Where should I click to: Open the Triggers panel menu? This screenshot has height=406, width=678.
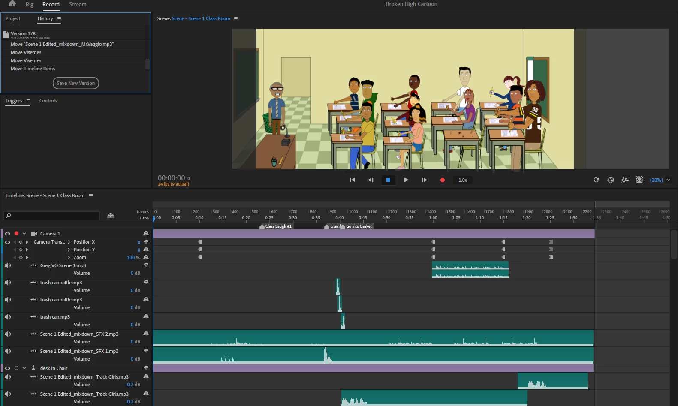(28, 101)
